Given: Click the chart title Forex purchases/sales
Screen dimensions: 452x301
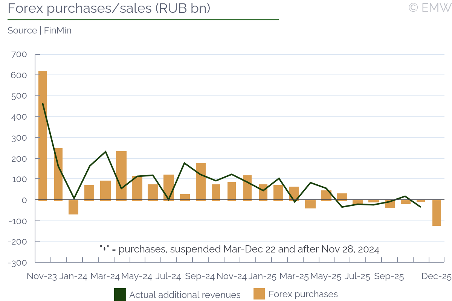Looking at the screenshot, I should click(x=109, y=9).
